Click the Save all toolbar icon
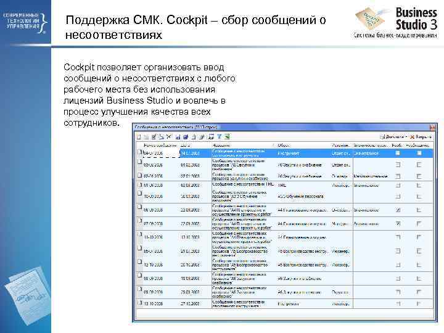 (x=186, y=137)
